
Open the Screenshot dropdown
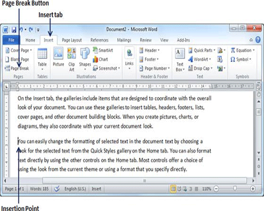pyautogui.click(x=107, y=68)
